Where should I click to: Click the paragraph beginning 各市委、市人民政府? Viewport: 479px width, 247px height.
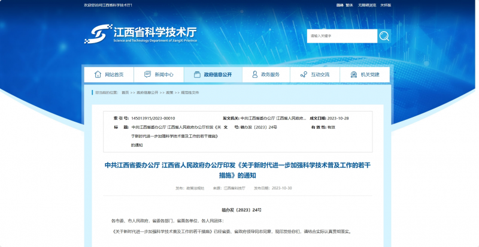[168, 221]
